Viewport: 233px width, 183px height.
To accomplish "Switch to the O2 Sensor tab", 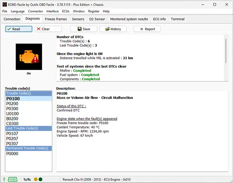I will click(x=97, y=19).
